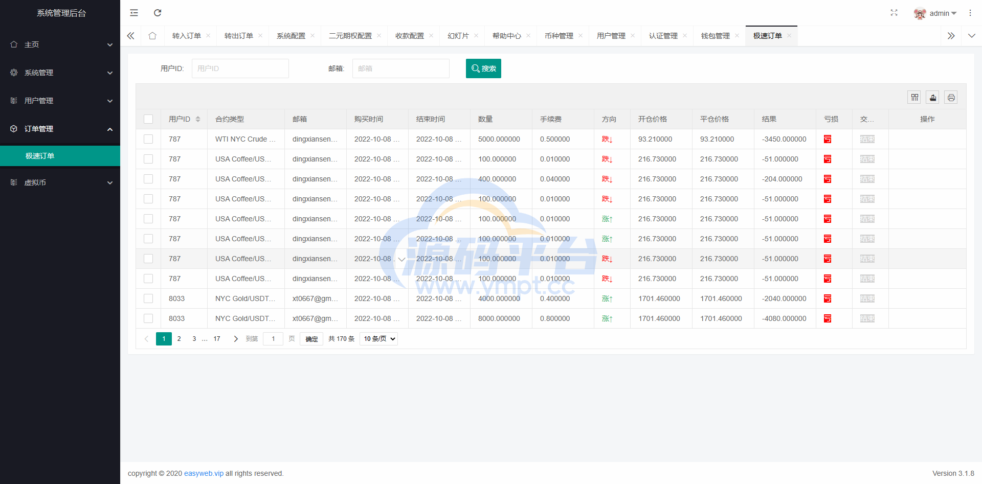Click the 系统管理 gear icon
Viewport: 982px width, 484px height.
click(x=14, y=73)
